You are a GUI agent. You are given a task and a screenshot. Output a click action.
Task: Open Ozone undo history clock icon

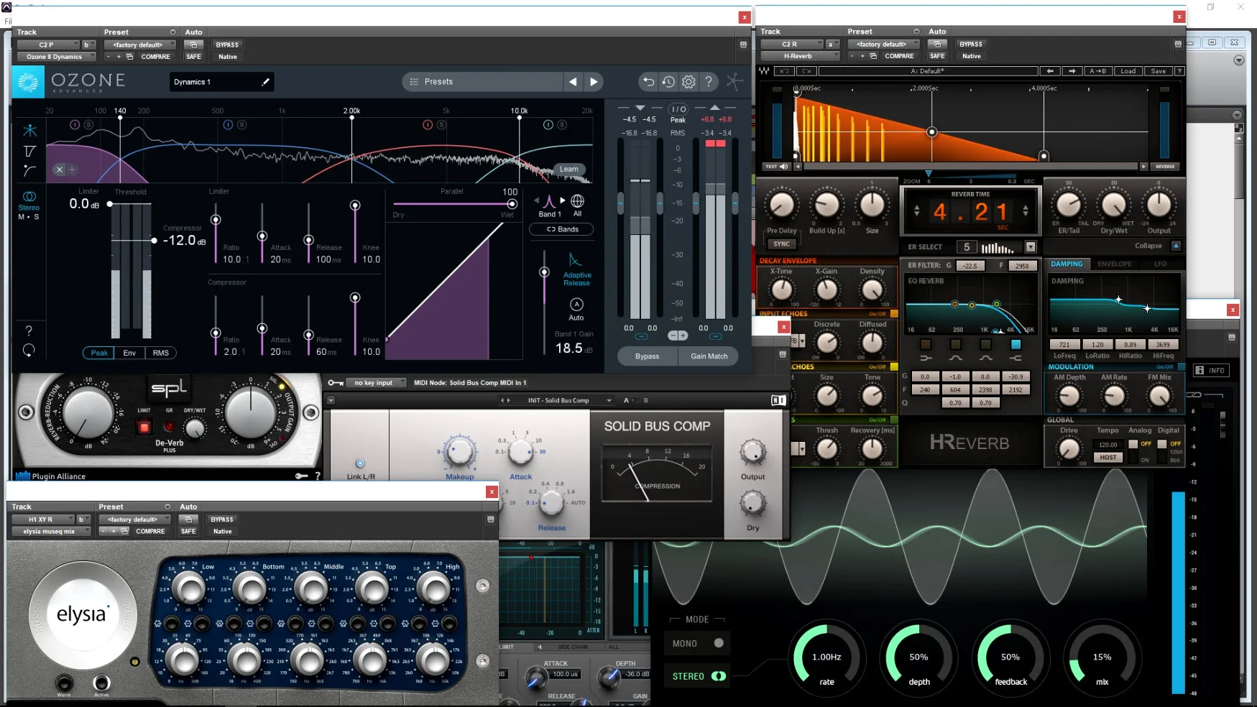(x=668, y=82)
